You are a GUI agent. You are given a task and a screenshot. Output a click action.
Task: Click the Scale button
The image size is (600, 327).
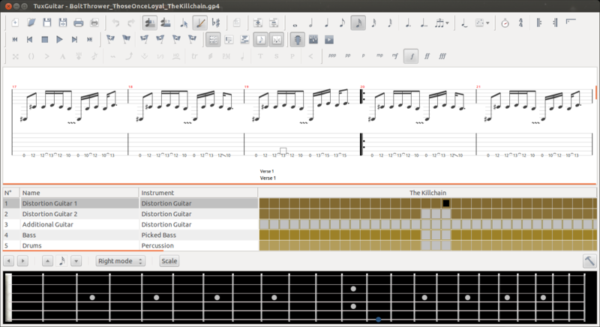click(x=169, y=261)
